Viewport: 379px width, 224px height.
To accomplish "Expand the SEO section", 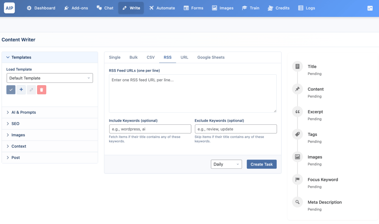I will [15, 123].
